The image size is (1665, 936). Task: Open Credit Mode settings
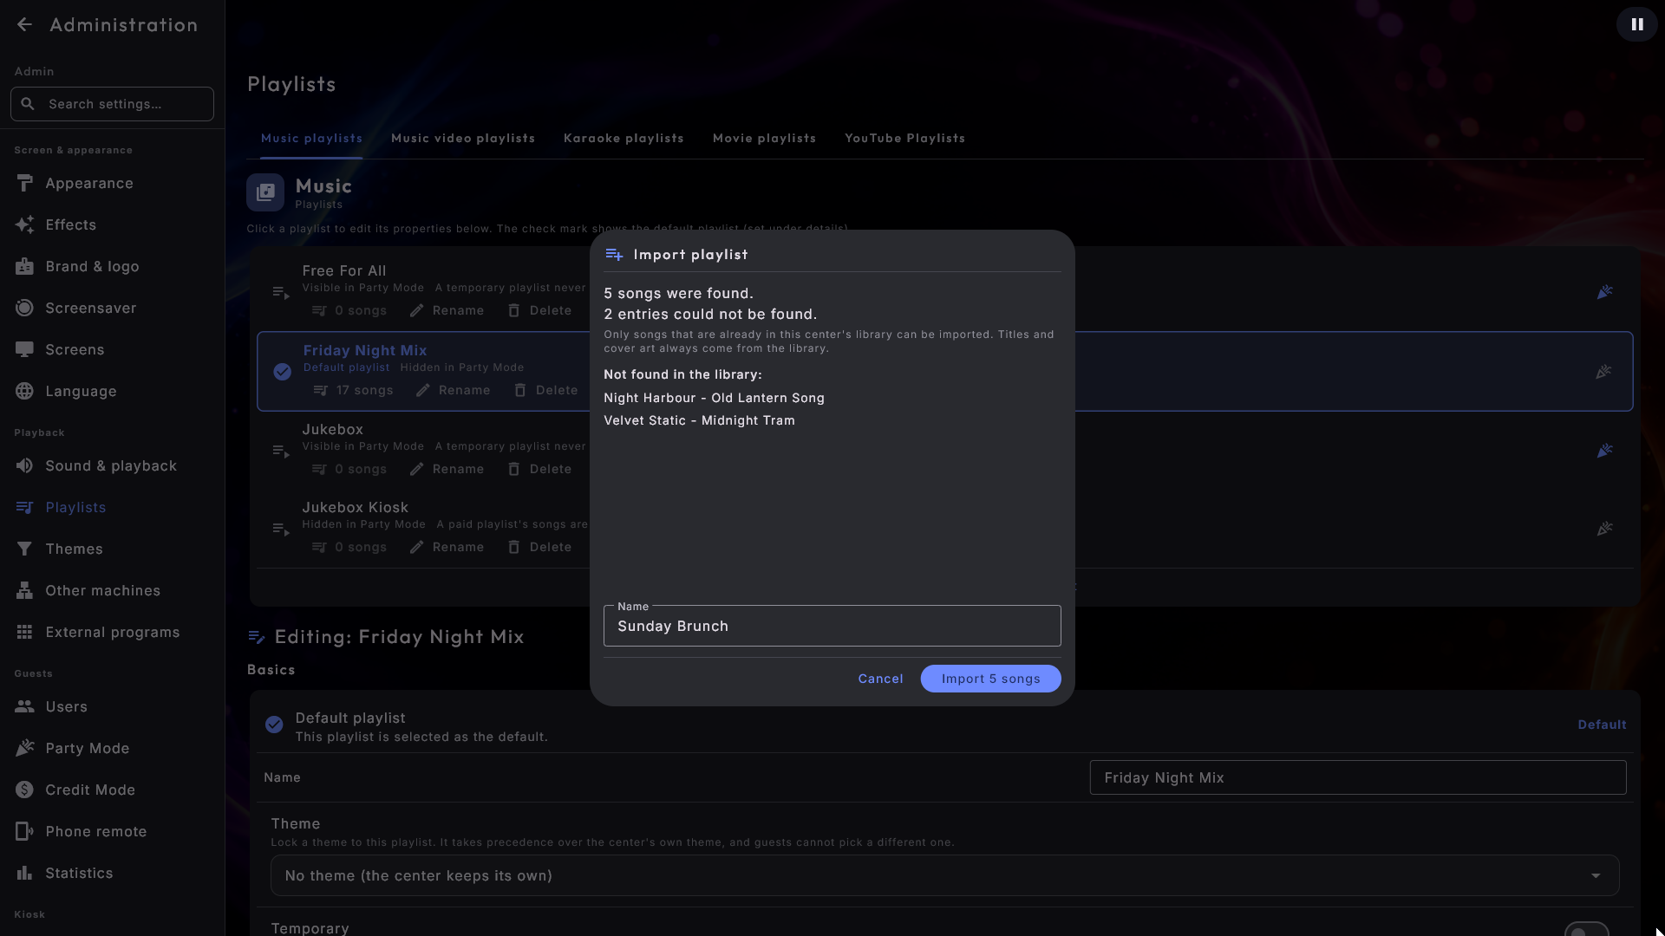pos(113,790)
